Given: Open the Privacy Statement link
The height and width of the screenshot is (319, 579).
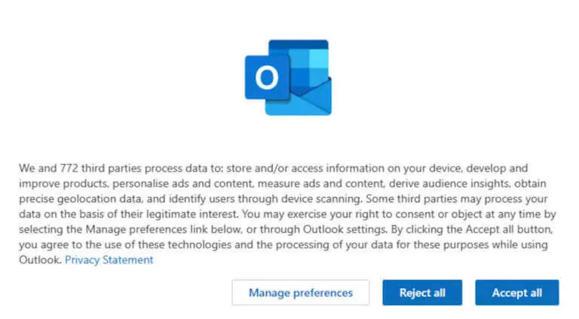Looking at the screenshot, I should coord(109,260).
